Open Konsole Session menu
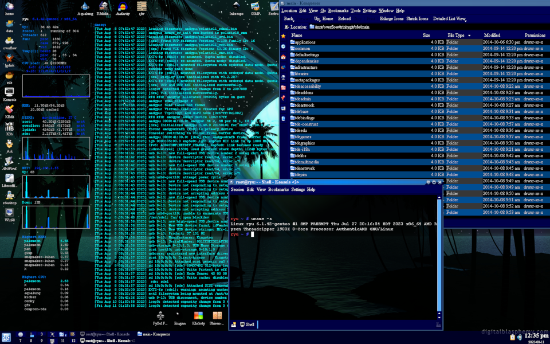Image resolution: width=550 pixels, height=344 pixels. 237,190
